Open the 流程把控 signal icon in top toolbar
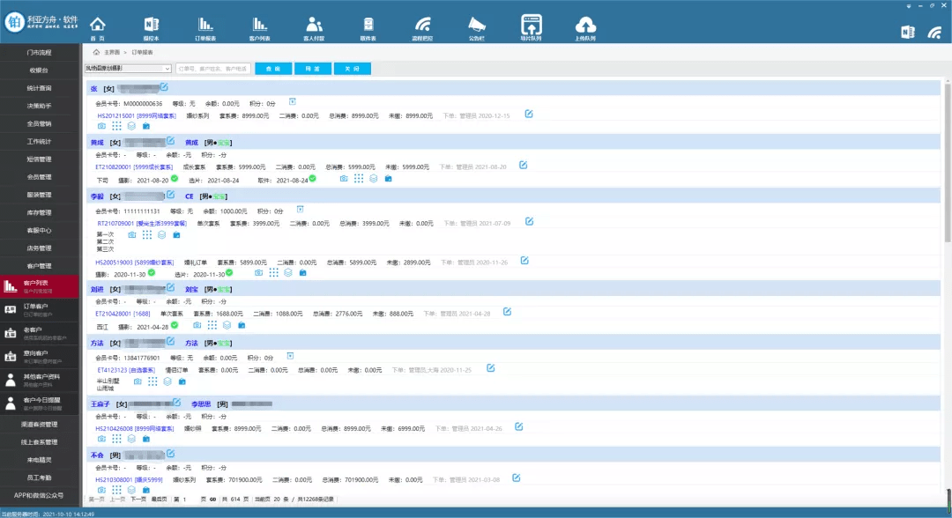Viewport: 952px width, 518px height. tap(422, 28)
